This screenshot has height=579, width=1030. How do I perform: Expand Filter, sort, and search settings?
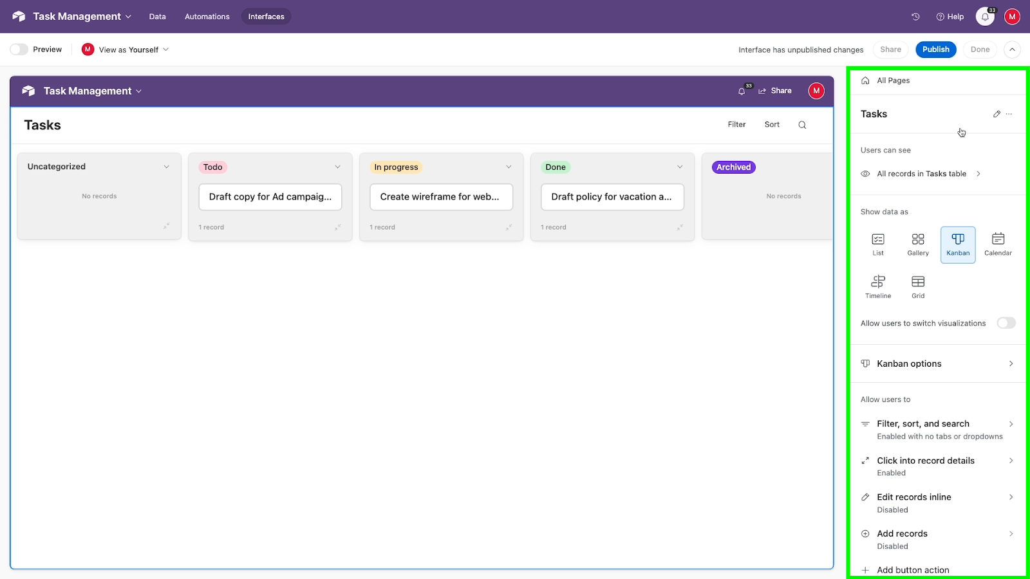938,430
